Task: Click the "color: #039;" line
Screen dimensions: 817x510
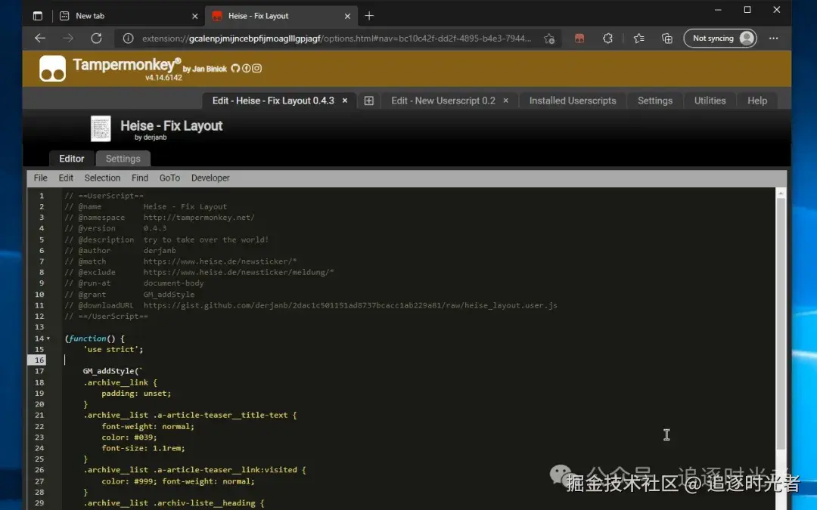Action: point(129,437)
